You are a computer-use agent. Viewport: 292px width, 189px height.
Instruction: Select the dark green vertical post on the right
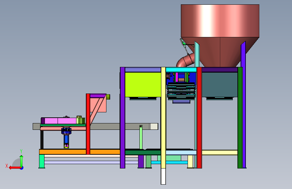point(240,118)
